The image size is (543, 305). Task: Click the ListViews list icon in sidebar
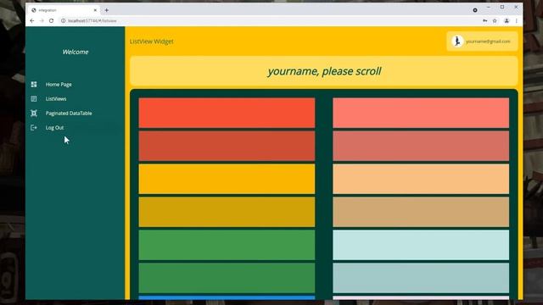tap(34, 99)
